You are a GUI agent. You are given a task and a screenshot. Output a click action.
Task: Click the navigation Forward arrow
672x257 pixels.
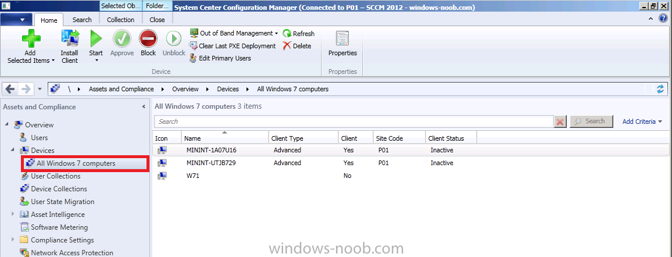click(25, 89)
